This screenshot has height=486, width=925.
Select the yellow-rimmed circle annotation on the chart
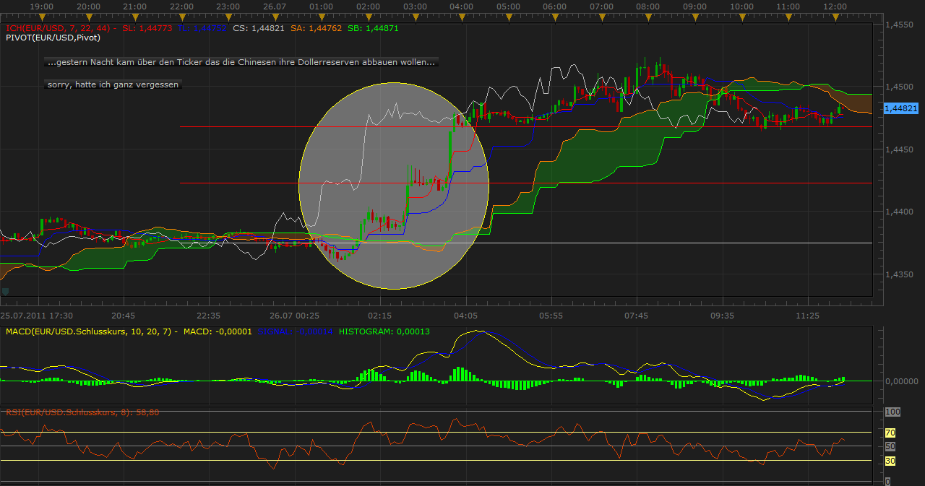pyautogui.click(x=394, y=186)
